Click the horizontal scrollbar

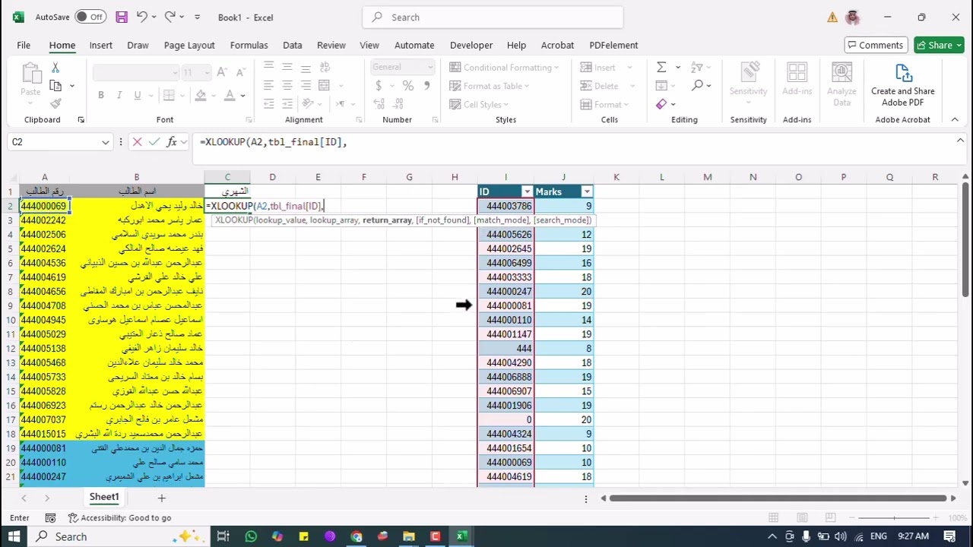point(778,498)
